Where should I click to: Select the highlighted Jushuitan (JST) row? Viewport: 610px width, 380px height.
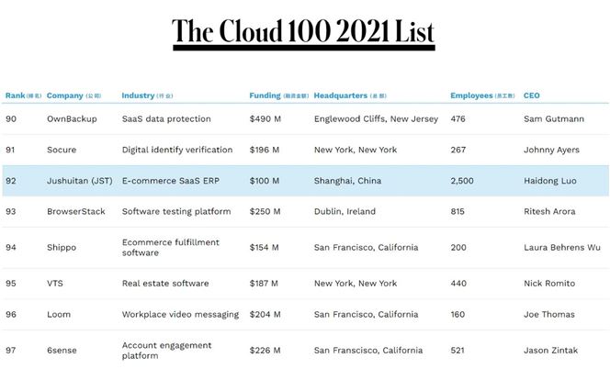[x=305, y=181]
